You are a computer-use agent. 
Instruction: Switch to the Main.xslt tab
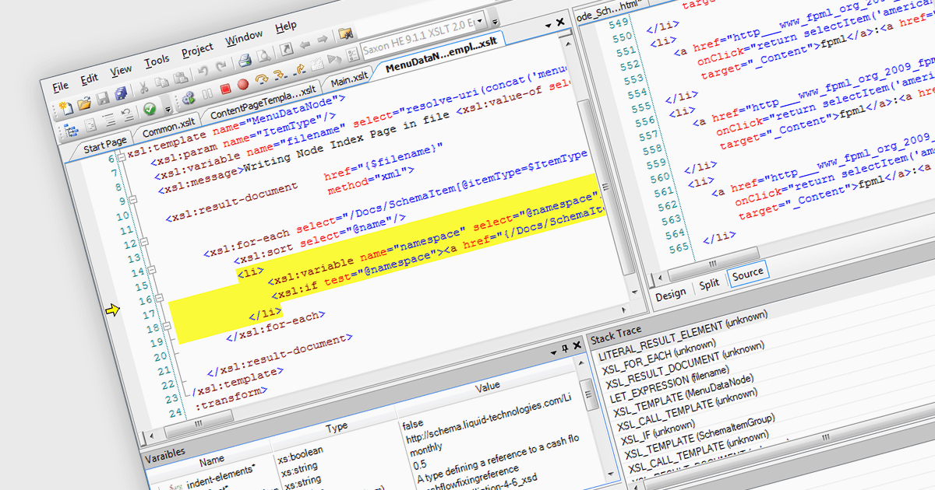pyautogui.click(x=349, y=80)
